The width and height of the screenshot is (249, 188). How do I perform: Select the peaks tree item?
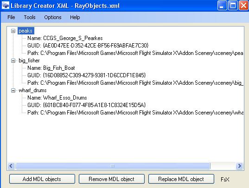click(x=26, y=31)
